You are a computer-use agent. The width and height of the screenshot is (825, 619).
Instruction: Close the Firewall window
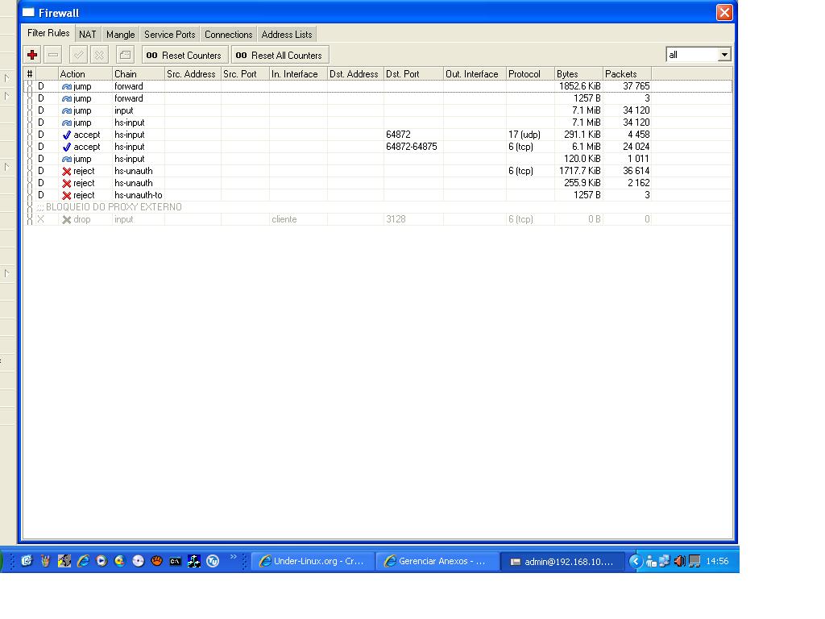coord(724,12)
